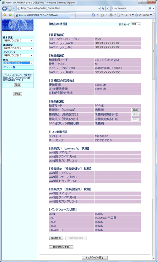The image size is (157, 262).
Task: Click the 現在の状態 page heading
Action: pyautogui.click(x=58, y=24)
